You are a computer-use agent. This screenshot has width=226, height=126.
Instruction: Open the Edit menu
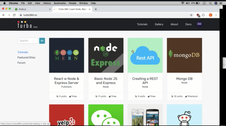tap(30, 3)
